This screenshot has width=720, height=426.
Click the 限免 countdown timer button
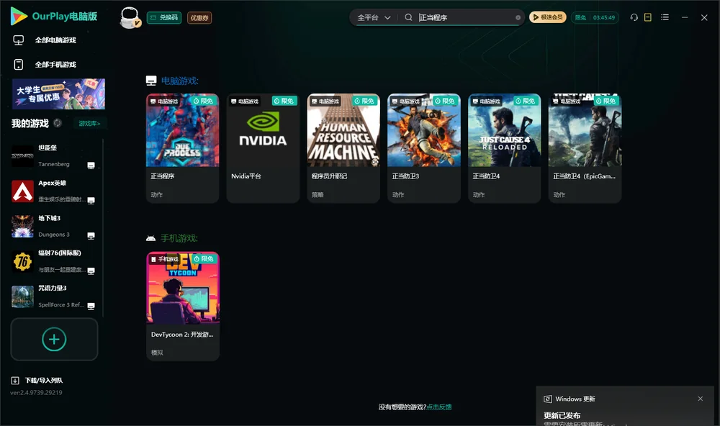[595, 17]
